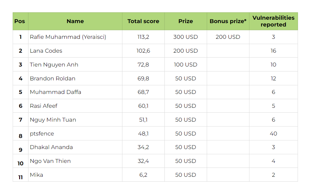Click the Prize column header
This screenshot has height=194, width=310.
click(185, 21)
